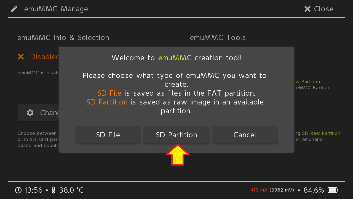This screenshot has height=199, width=353.
Task: Click the Close text label
Action: tap(323, 9)
